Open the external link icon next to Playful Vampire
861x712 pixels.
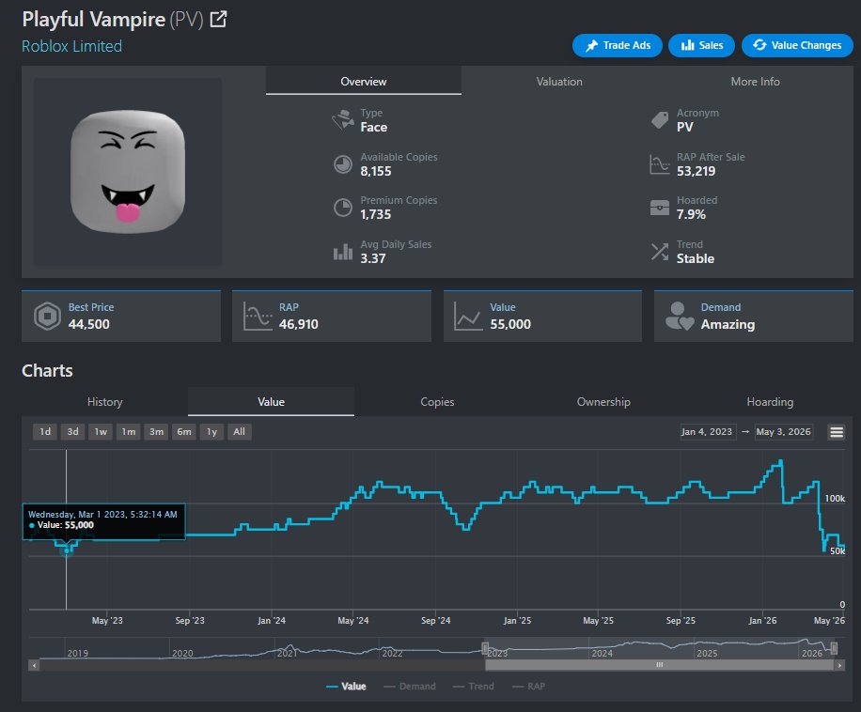point(218,19)
